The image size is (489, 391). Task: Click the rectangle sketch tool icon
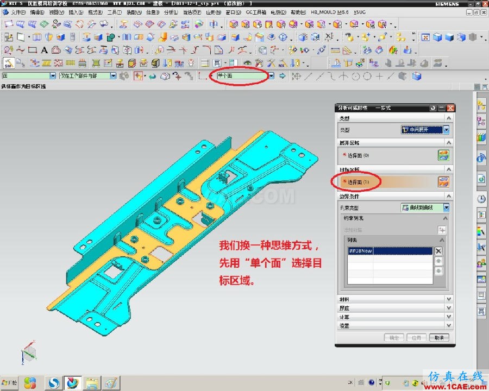(x=33, y=50)
